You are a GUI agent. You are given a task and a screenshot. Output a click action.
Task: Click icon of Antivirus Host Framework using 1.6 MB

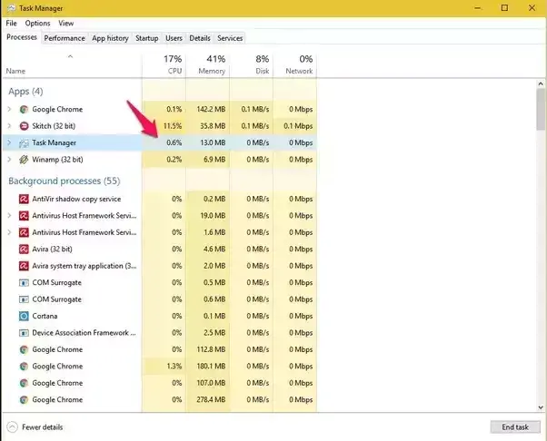[x=24, y=232]
